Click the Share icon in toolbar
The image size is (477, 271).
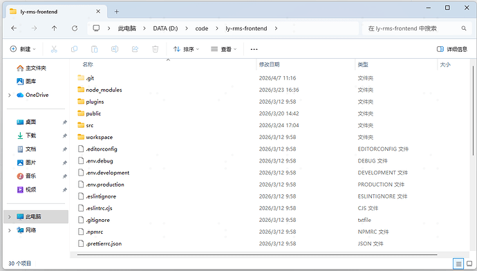coord(135,49)
